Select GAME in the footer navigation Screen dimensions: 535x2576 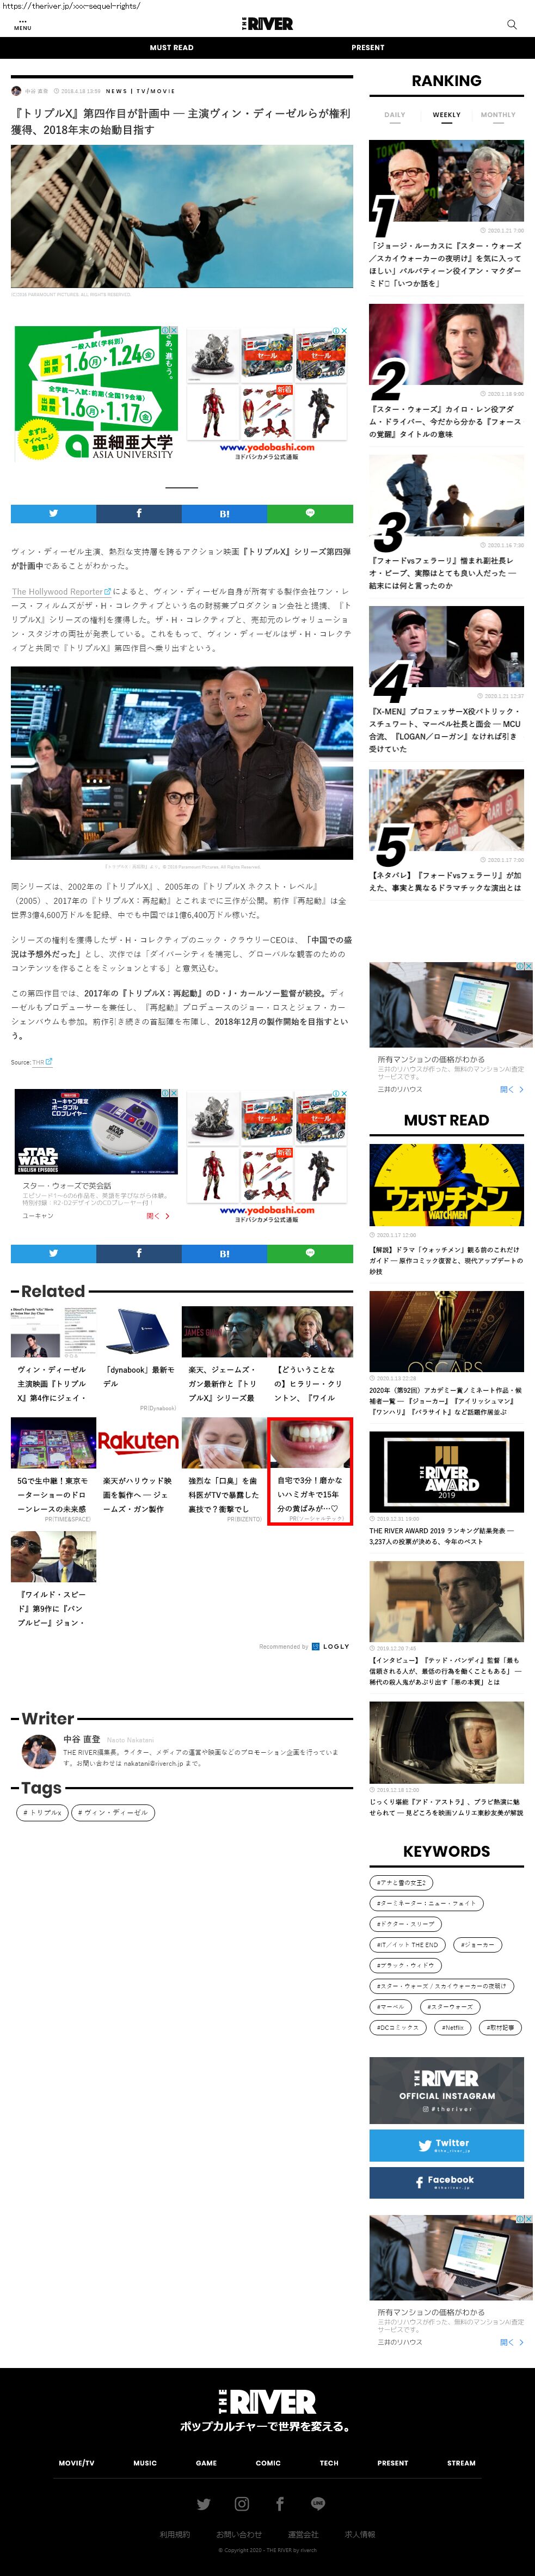(x=206, y=2462)
